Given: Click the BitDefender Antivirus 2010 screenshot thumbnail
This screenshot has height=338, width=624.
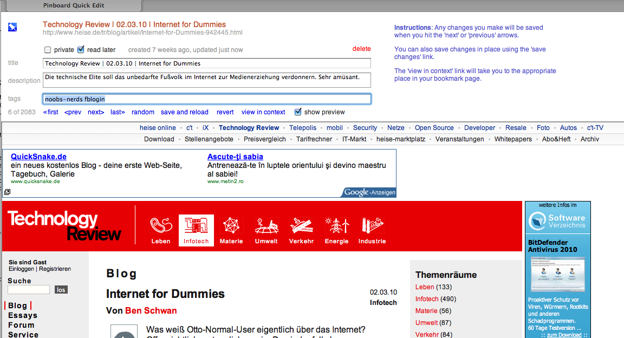Looking at the screenshot, I should 557,274.
